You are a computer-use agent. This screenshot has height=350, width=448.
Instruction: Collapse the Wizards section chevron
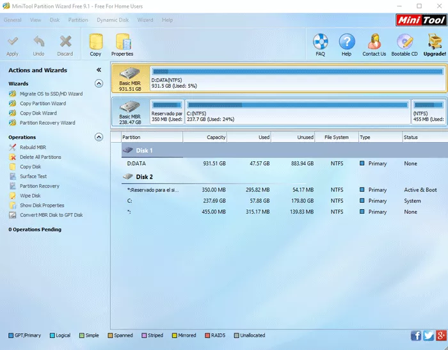click(x=99, y=83)
